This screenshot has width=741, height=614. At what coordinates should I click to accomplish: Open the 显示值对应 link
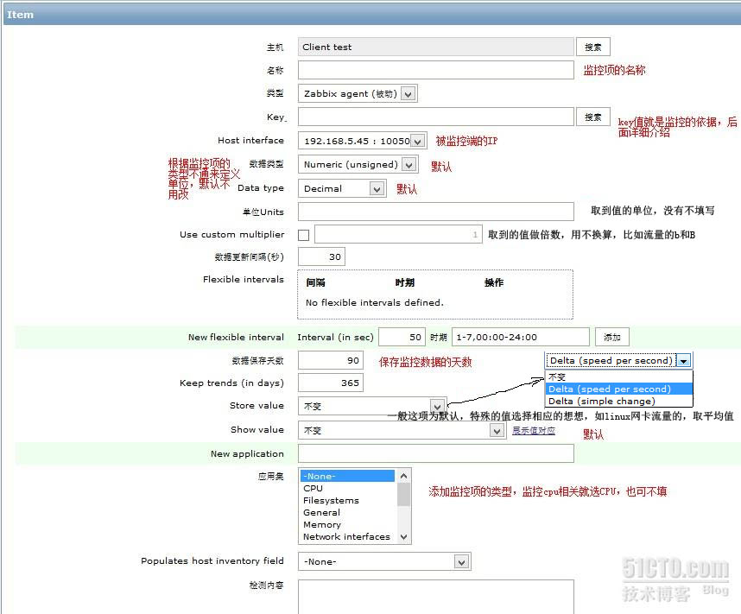pyautogui.click(x=534, y=431)
